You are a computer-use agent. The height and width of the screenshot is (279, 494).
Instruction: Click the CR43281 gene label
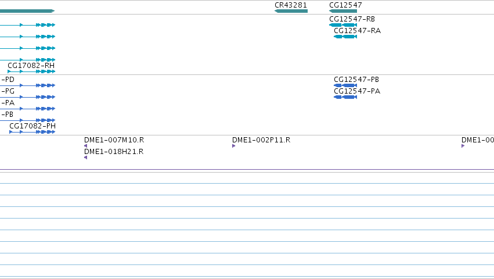point(290,5)
